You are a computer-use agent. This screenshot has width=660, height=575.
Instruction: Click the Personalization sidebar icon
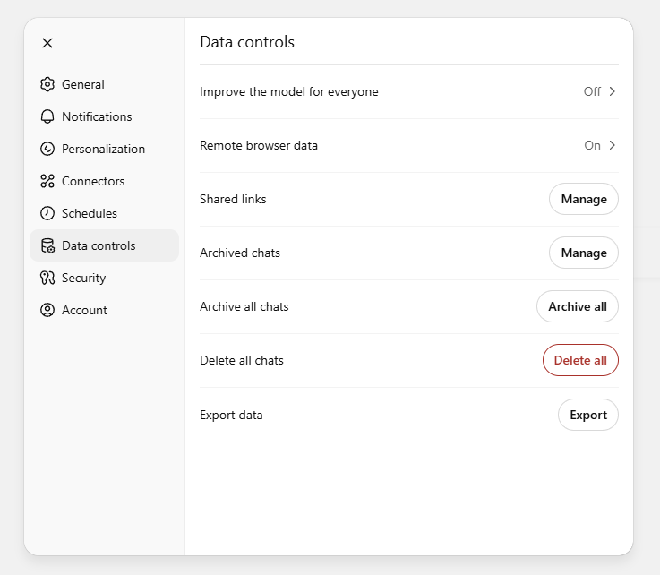[47, 149]
